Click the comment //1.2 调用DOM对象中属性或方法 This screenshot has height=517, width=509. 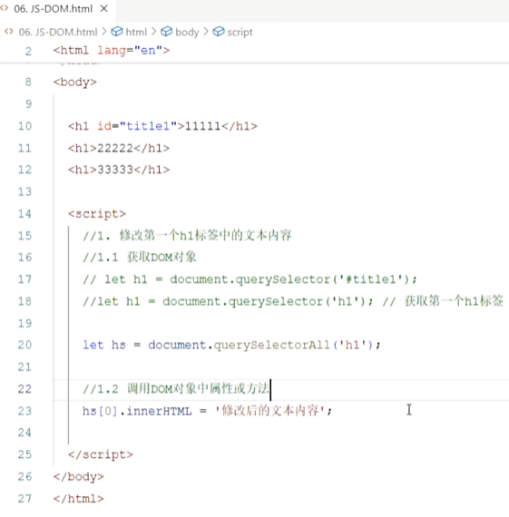pyautogui.click(x=176, y=389)
